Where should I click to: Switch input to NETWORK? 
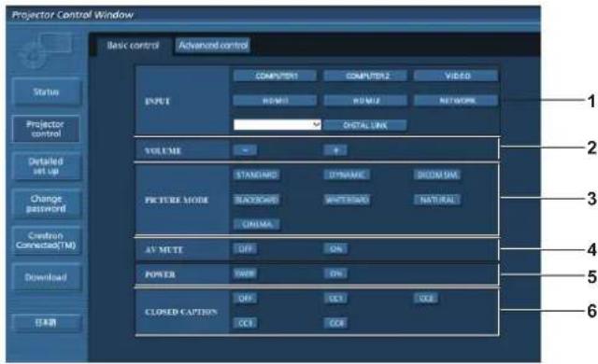tap(456, 101)
